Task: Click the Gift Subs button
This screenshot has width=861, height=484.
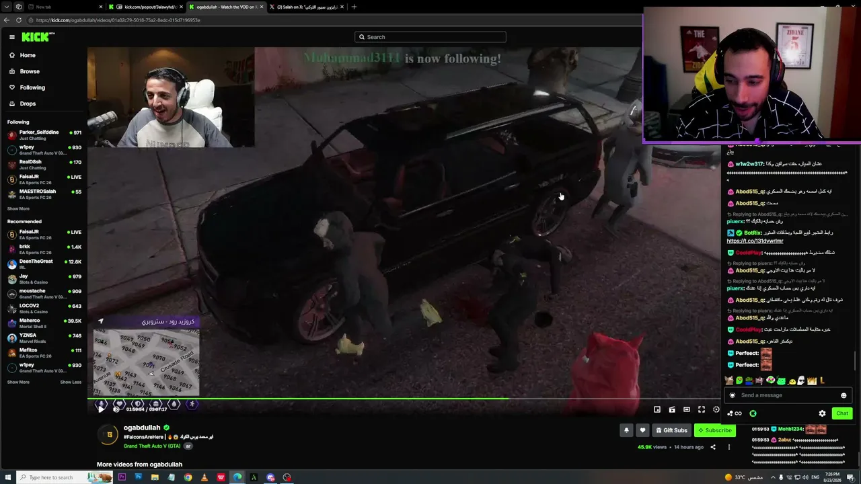Action: (672, 430)
